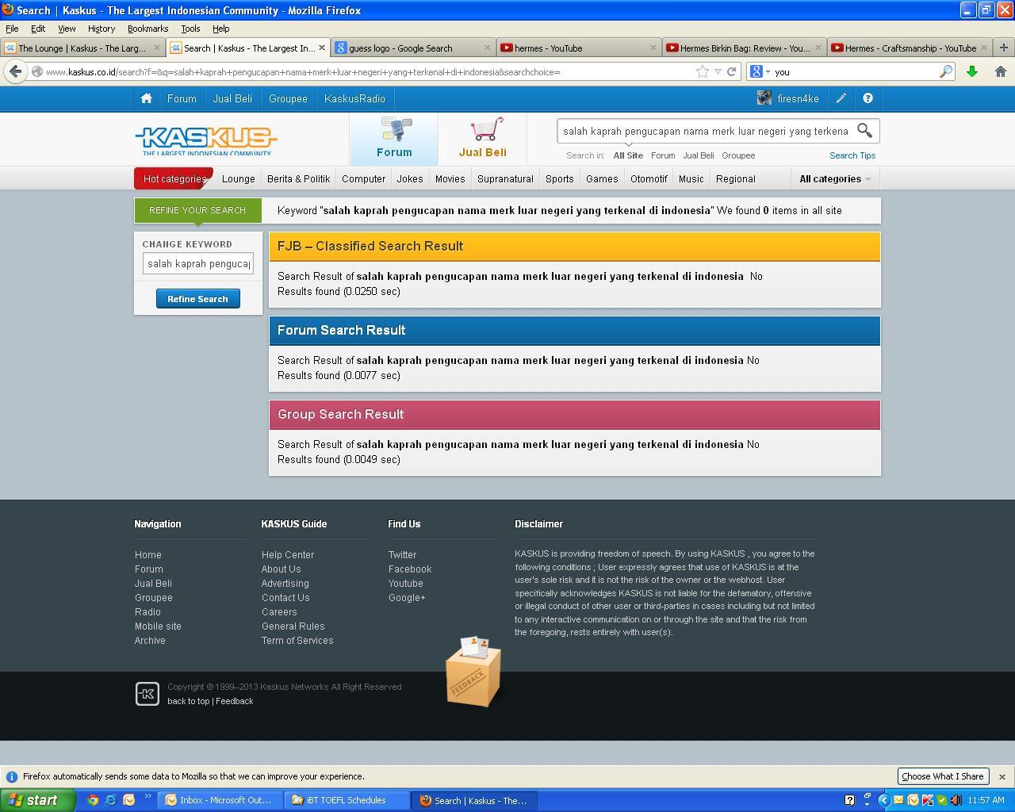Screen dimensions: 1015x812
Task: Click back to top footer link
Action: 189,701
